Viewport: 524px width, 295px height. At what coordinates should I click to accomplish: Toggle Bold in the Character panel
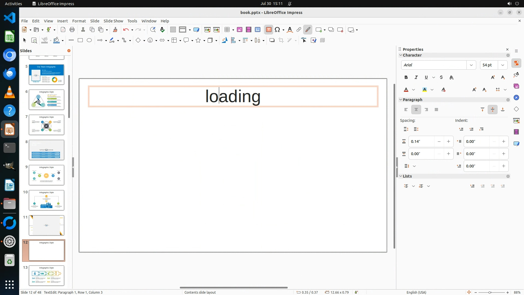[x=406, y=78]
